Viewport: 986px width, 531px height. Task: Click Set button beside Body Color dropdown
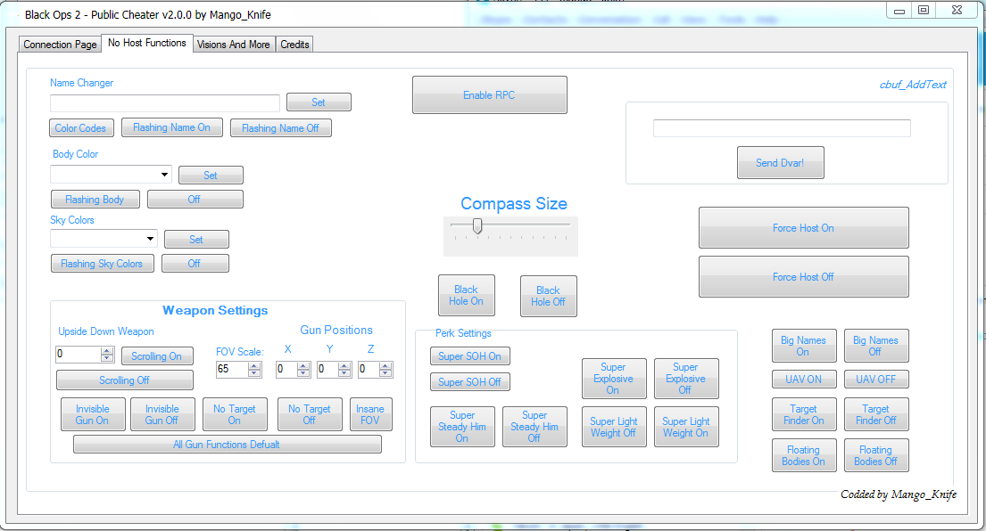(x=211, y=176)
